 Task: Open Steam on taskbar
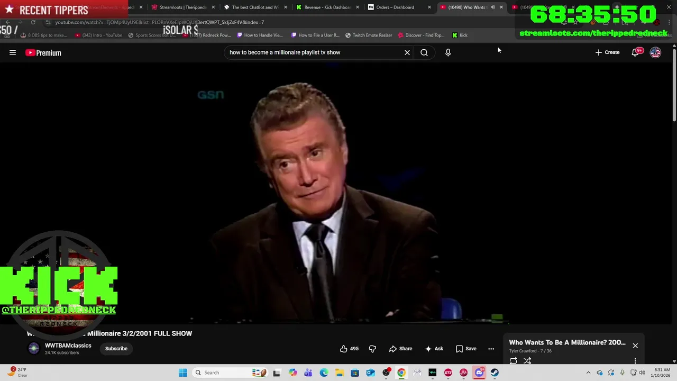click(x=495, y=373)
